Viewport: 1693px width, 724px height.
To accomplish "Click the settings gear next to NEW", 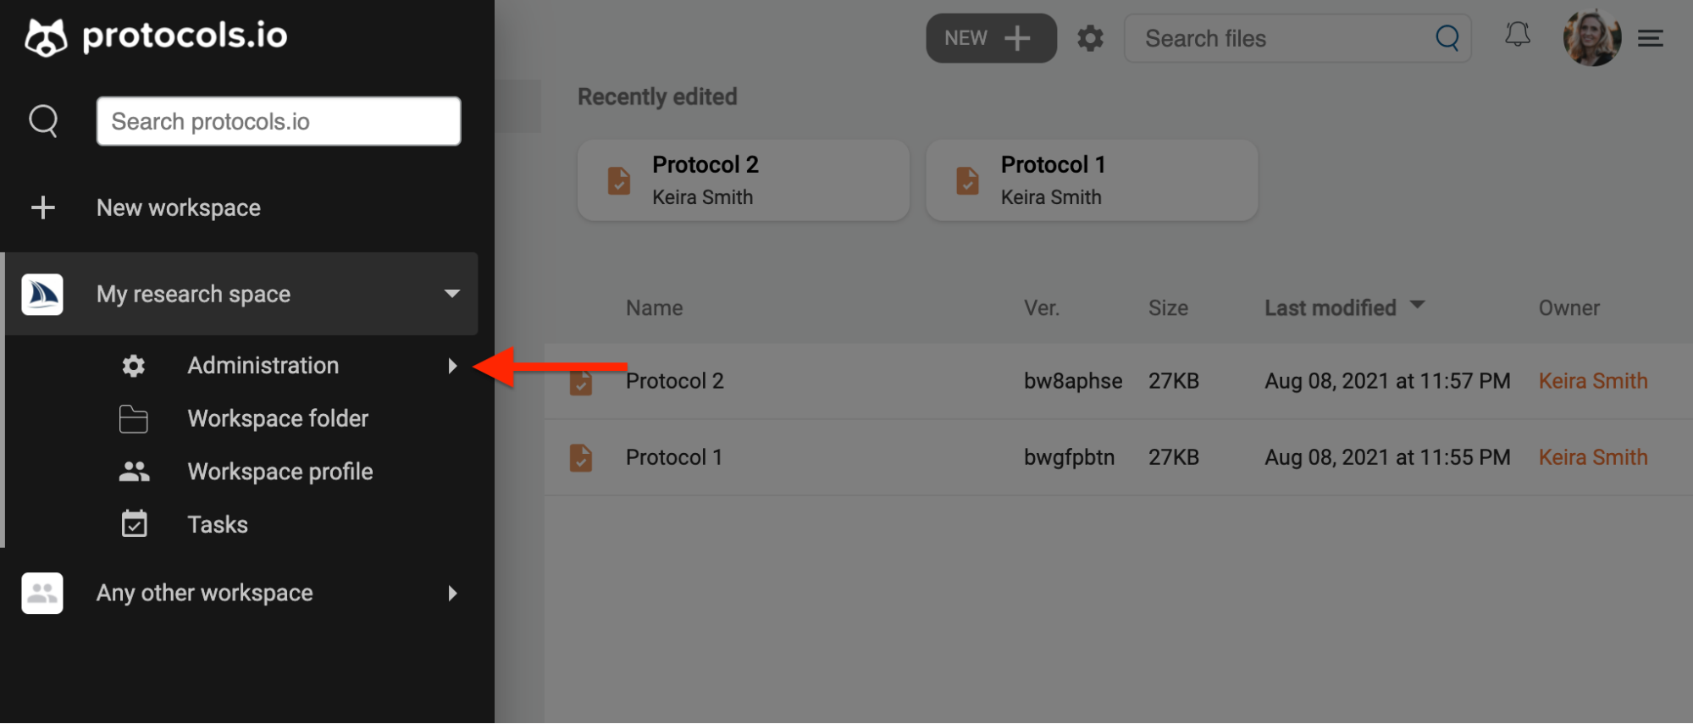I will (x=1090, y=38).
